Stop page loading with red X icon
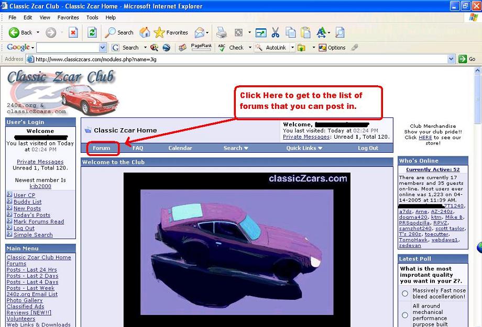 tap(73, 32)
